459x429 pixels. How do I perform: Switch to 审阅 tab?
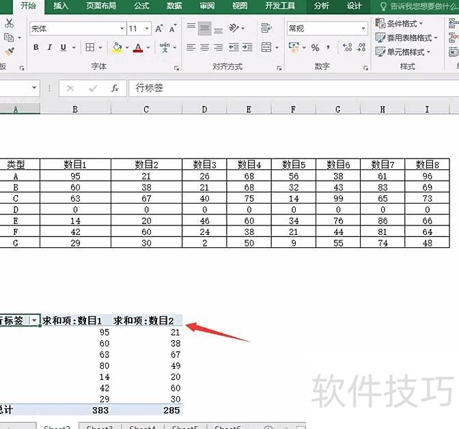coord(207,5)
